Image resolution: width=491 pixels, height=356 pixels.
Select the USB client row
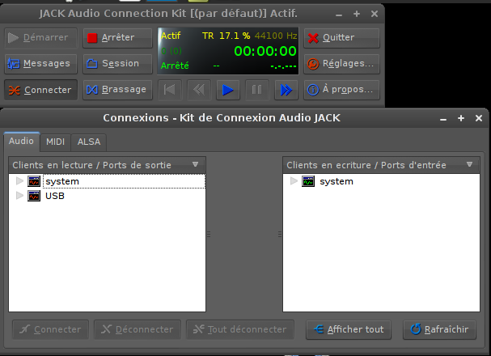click(x=107, y=196)
